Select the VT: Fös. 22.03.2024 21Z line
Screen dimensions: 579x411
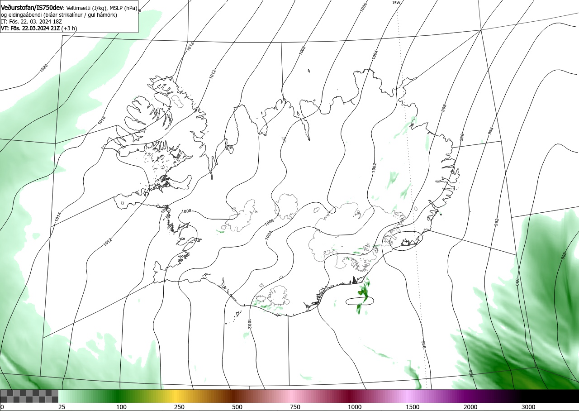[x=39, y=28]
